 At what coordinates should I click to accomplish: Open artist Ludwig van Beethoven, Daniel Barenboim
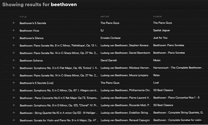click(x=125, y=53)
